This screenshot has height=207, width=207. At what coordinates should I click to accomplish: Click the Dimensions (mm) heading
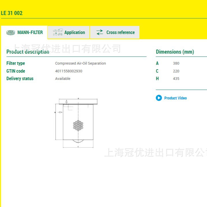click(x=175, y=52)
